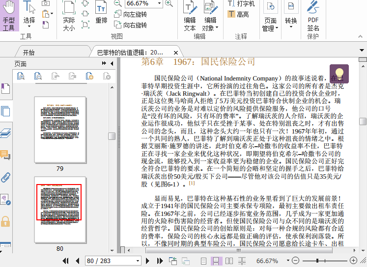Click PDF Sign (PDF签名) button
Screen dimensions: 367x267
click(x=313, y=16)
